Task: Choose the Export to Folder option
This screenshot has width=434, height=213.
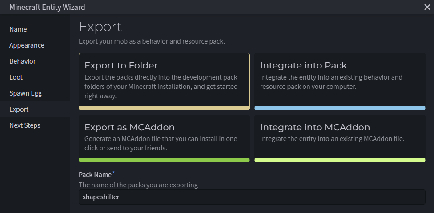Action: [164, 82]
